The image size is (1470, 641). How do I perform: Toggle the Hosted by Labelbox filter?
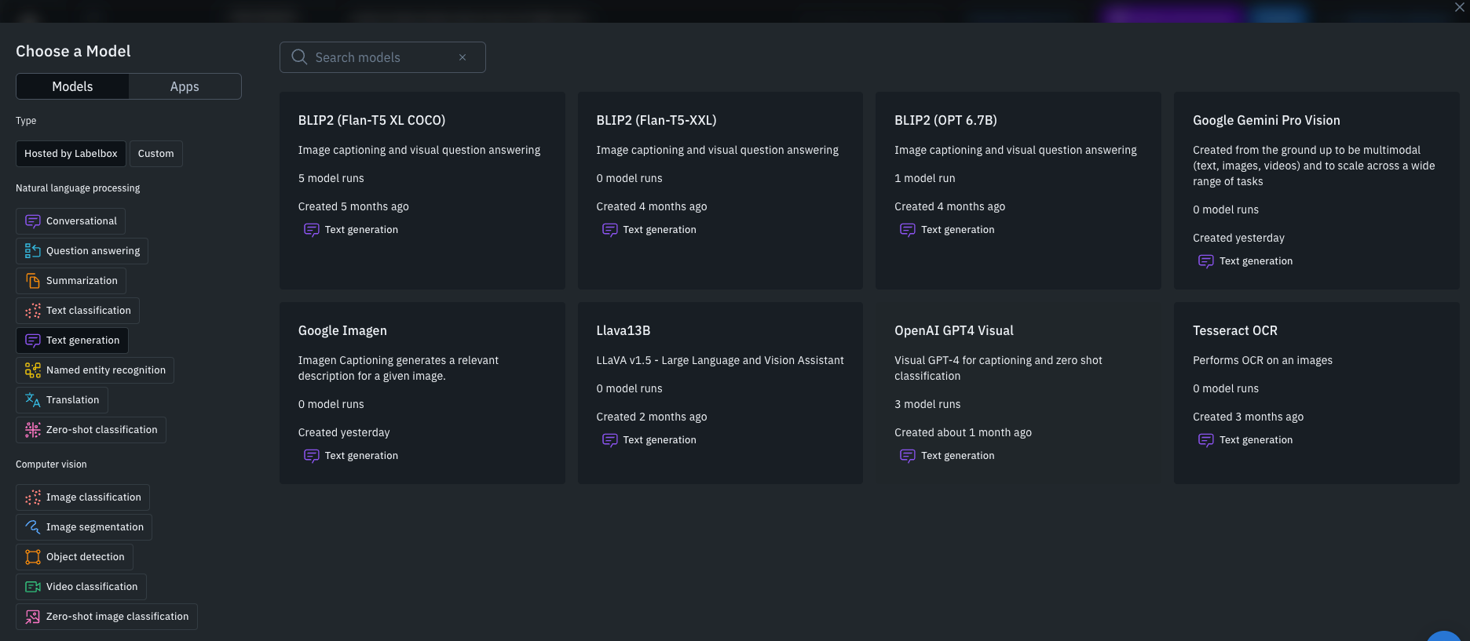tap(71, 154)
